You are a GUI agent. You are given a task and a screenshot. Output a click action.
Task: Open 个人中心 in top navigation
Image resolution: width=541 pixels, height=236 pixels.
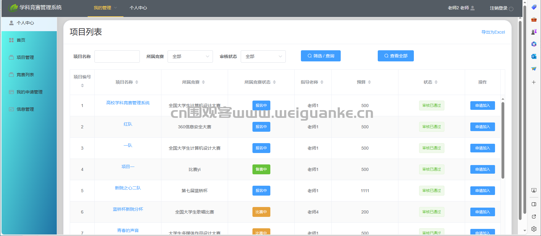coord(138,8)
